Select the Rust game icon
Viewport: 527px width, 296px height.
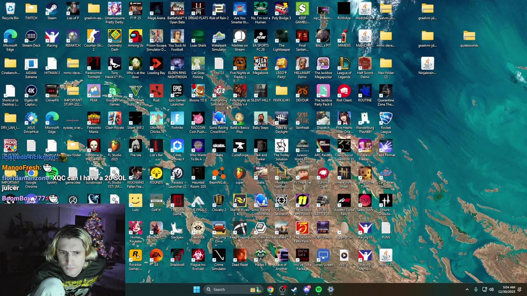pyautogui.click(x=156, y=93)
